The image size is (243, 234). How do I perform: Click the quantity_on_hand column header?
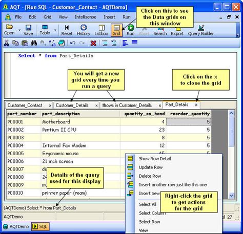click(x=143, y=114)
